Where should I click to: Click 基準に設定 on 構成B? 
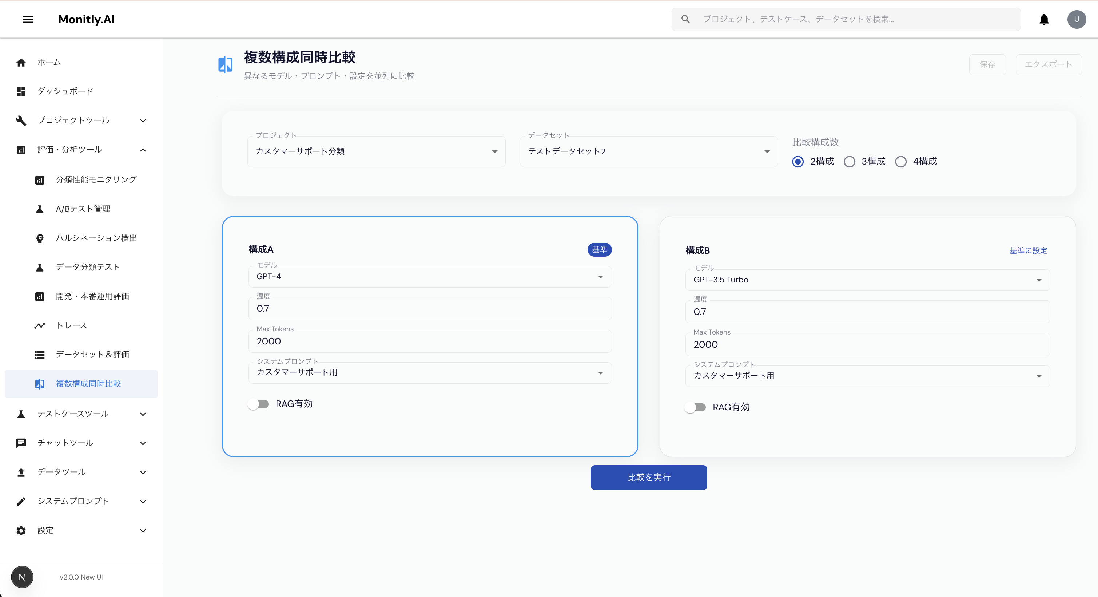(x=1028, y=250)
